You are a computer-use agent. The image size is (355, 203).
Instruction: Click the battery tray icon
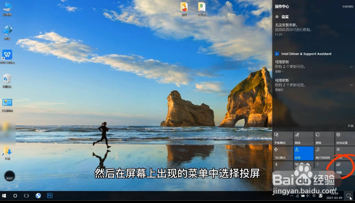click(303, 196)
